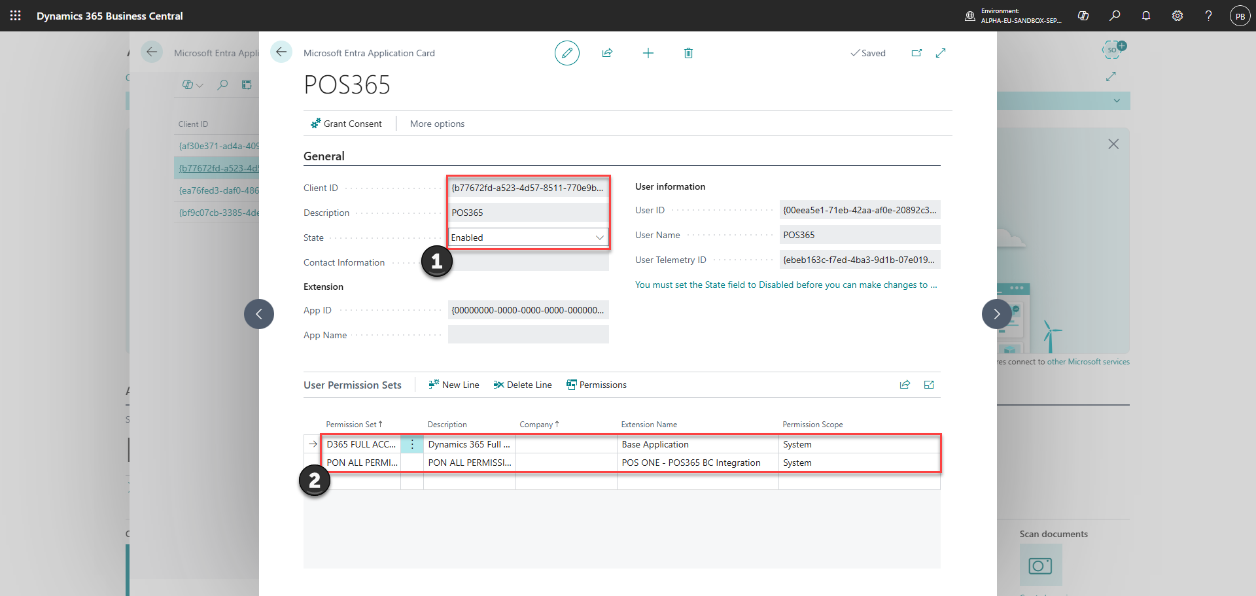Screen dimensions: 1256x596
Task: Open the app launcher waffle menu
Action: pyautogui.click(x=16, y=16)
